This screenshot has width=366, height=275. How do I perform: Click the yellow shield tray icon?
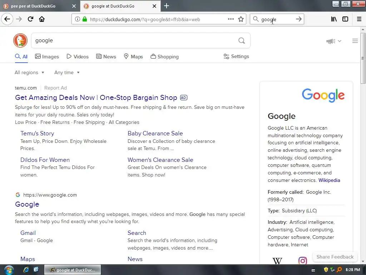326,270
